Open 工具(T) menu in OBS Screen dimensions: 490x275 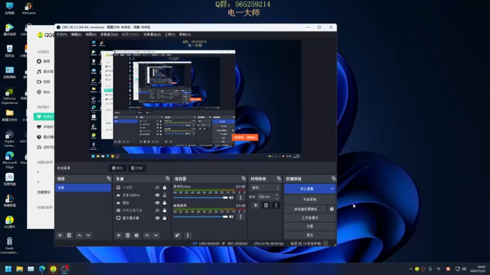pos(170,34)
